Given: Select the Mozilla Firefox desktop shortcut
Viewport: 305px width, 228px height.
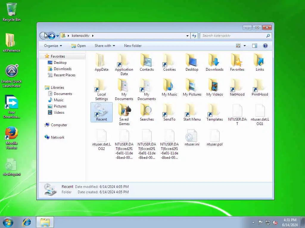Looking at the screenshot, I should click(12, 138).
